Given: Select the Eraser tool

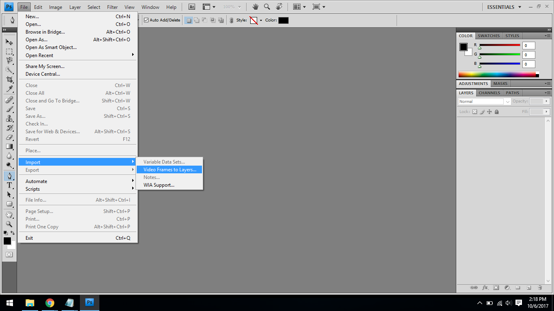Looking at the screenshot, I should (9, 137).
